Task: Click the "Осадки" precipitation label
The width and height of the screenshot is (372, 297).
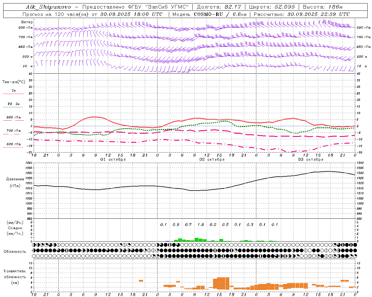Action: [15, 228]
